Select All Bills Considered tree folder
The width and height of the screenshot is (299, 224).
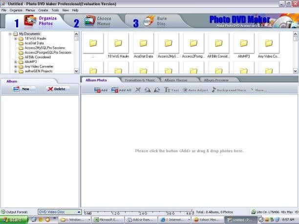[38, 57]
